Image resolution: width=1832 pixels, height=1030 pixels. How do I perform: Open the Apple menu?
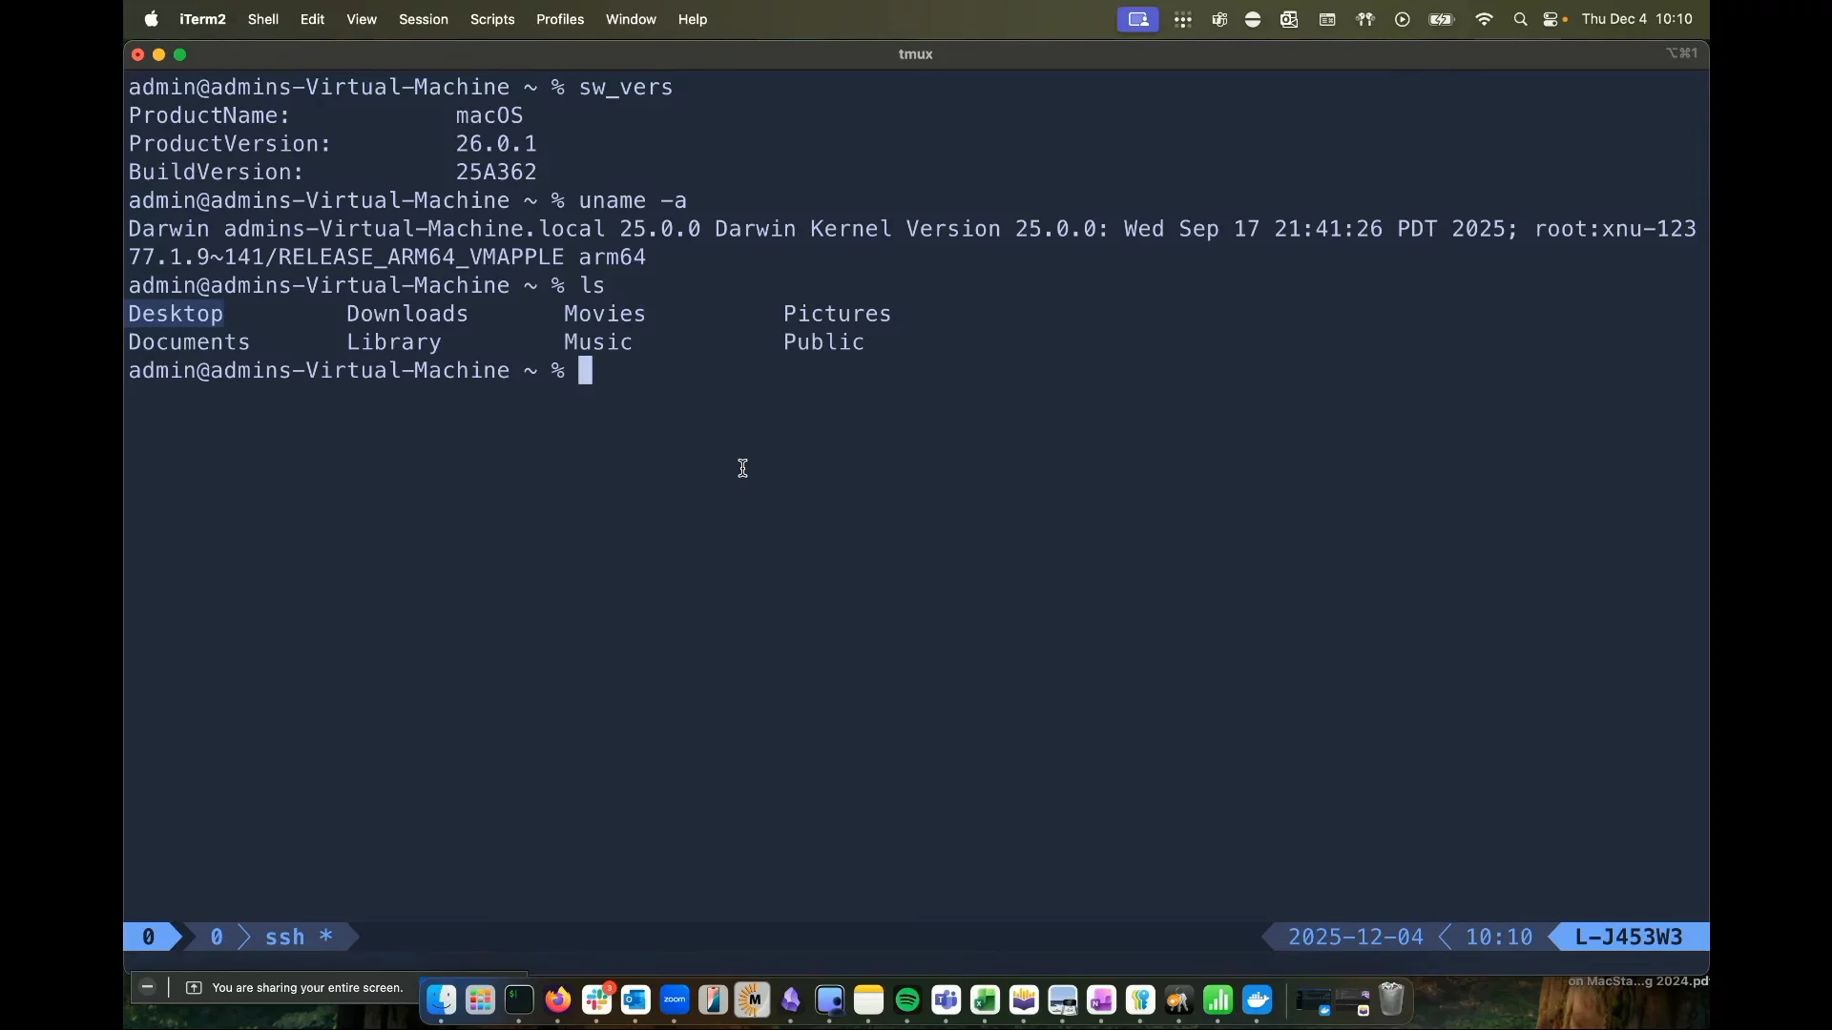click(152, 19)
